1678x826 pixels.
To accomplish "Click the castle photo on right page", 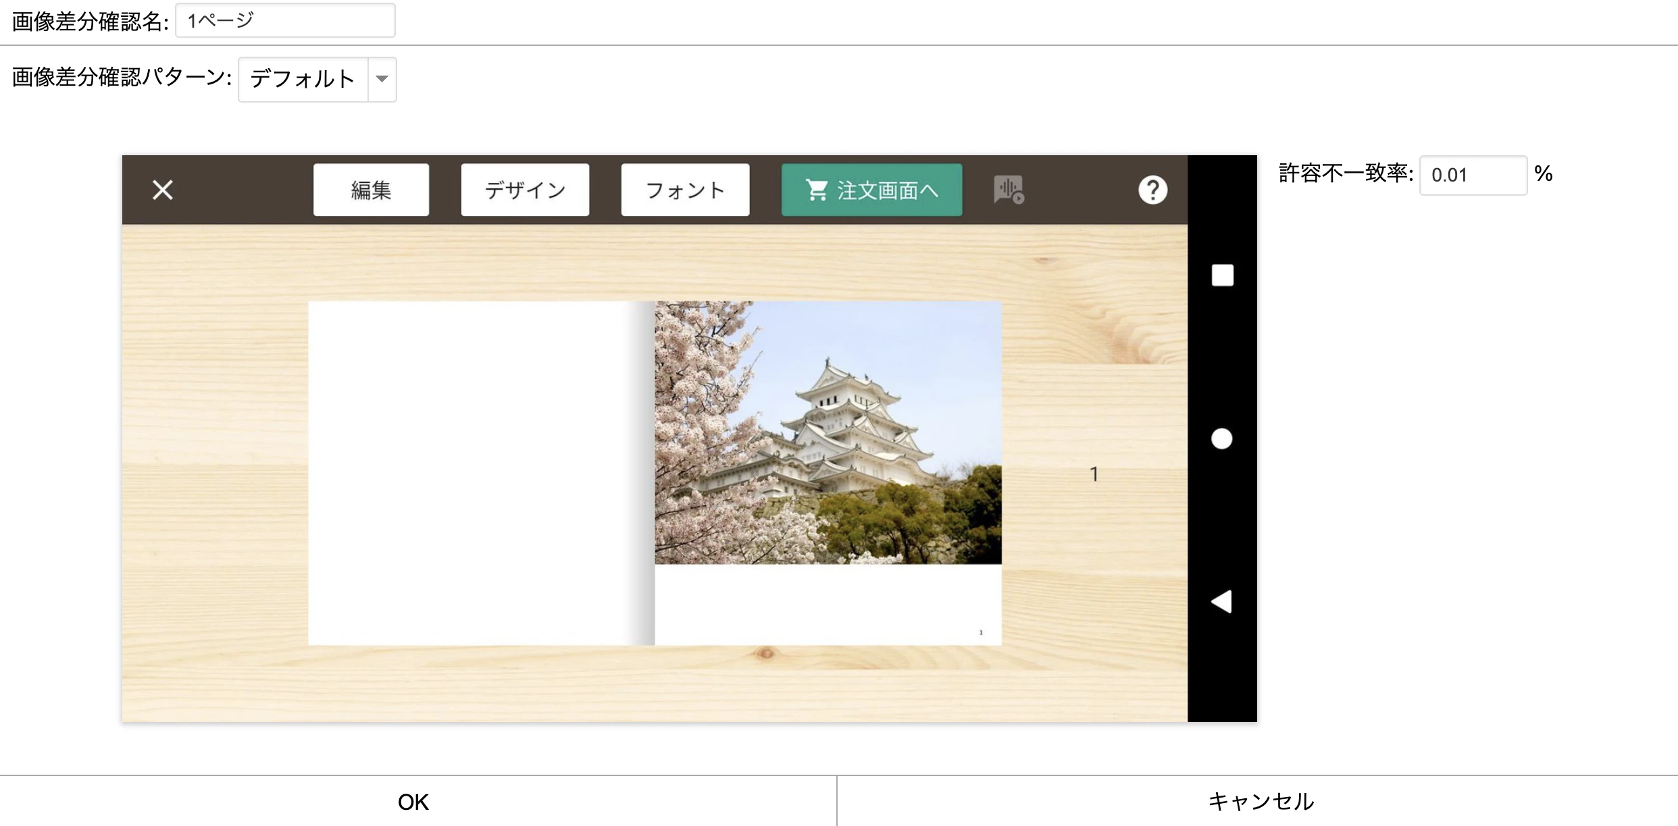I will 828,433.
